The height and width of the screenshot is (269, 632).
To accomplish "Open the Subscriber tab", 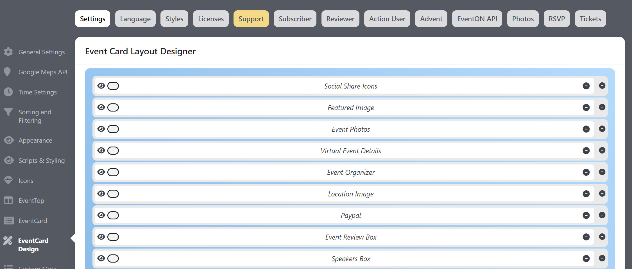I will point(295,19).
